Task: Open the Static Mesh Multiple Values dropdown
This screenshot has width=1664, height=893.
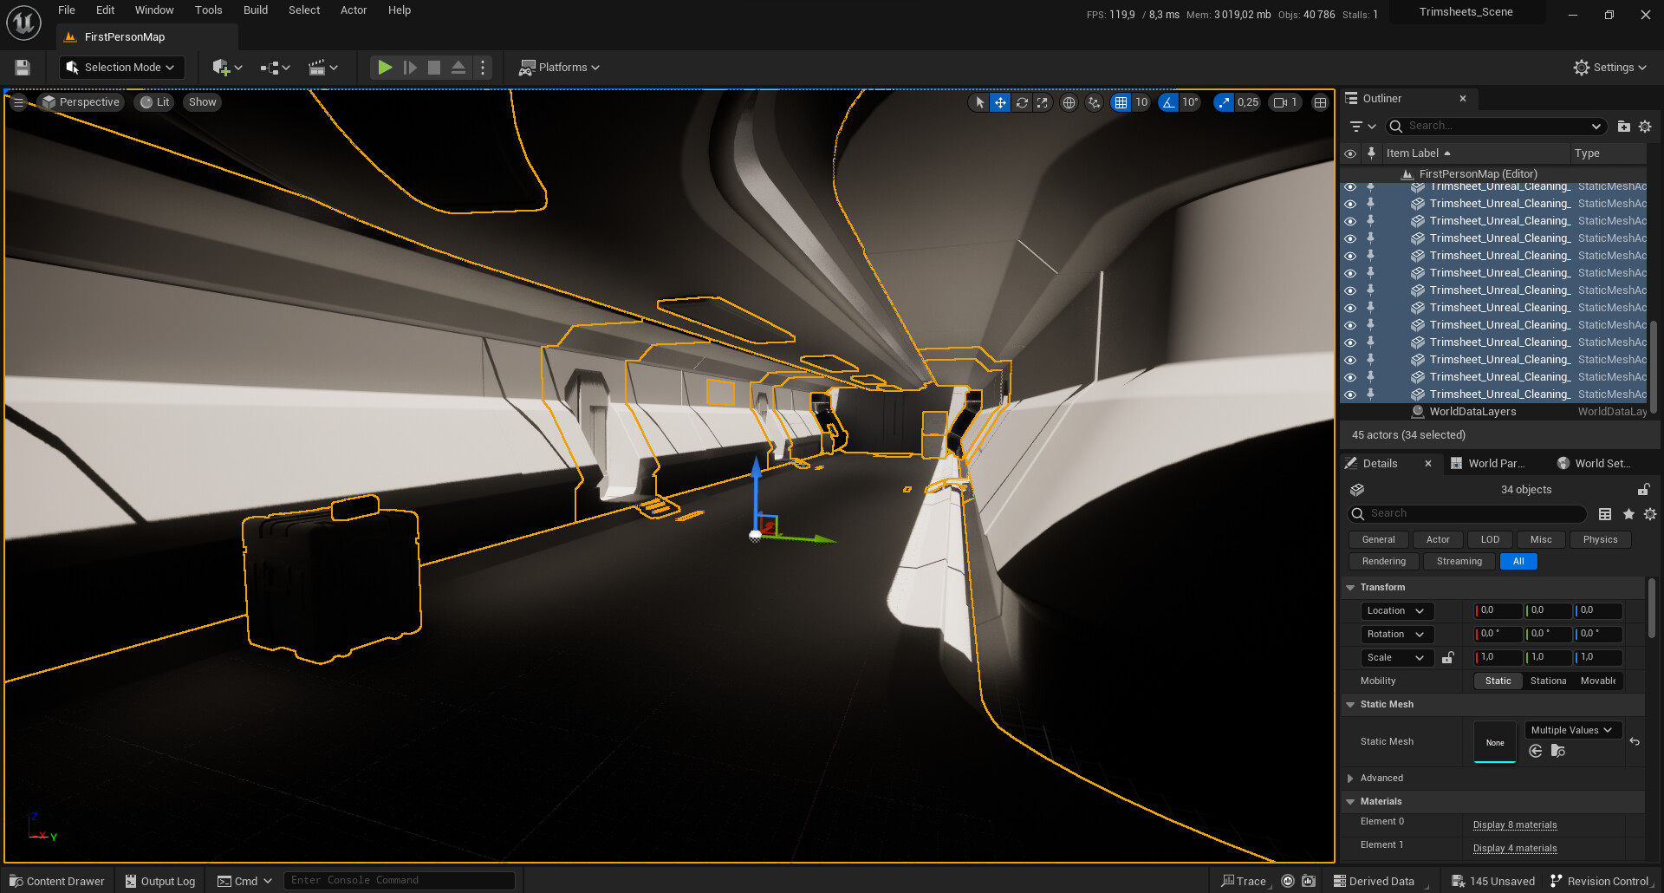Action: coord(1570,730)
